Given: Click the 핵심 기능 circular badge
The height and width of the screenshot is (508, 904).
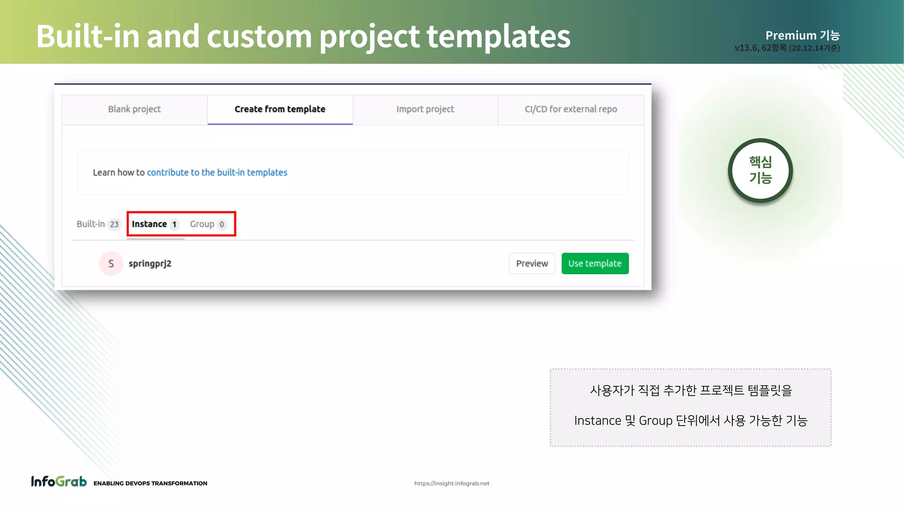Looking at the screenshot, I should [760, 170].
